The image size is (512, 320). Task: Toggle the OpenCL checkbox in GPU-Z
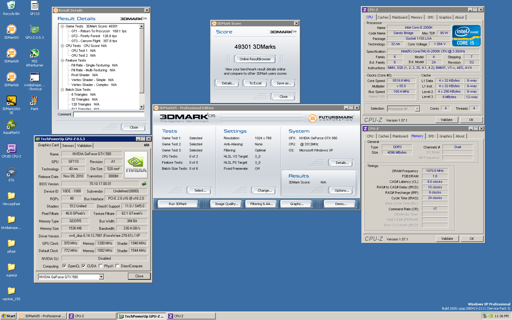click(64, 266)
